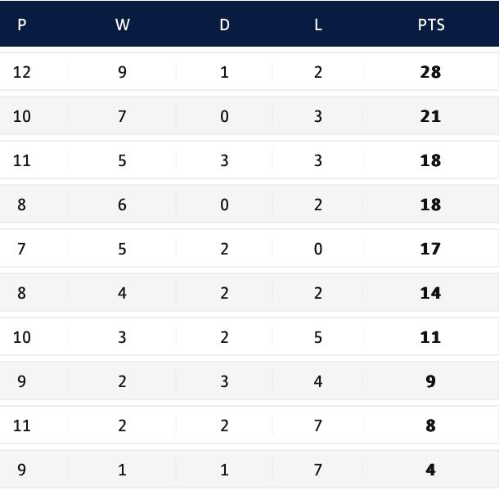Select the bold 4 points total
The image size is (499, 491).
tap(430, 470)
